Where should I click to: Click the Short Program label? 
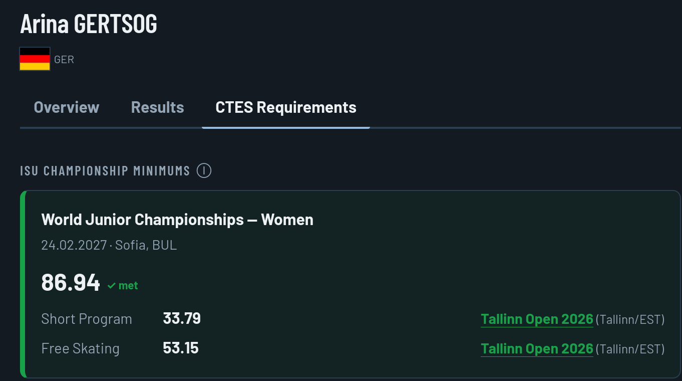[87, 319]
